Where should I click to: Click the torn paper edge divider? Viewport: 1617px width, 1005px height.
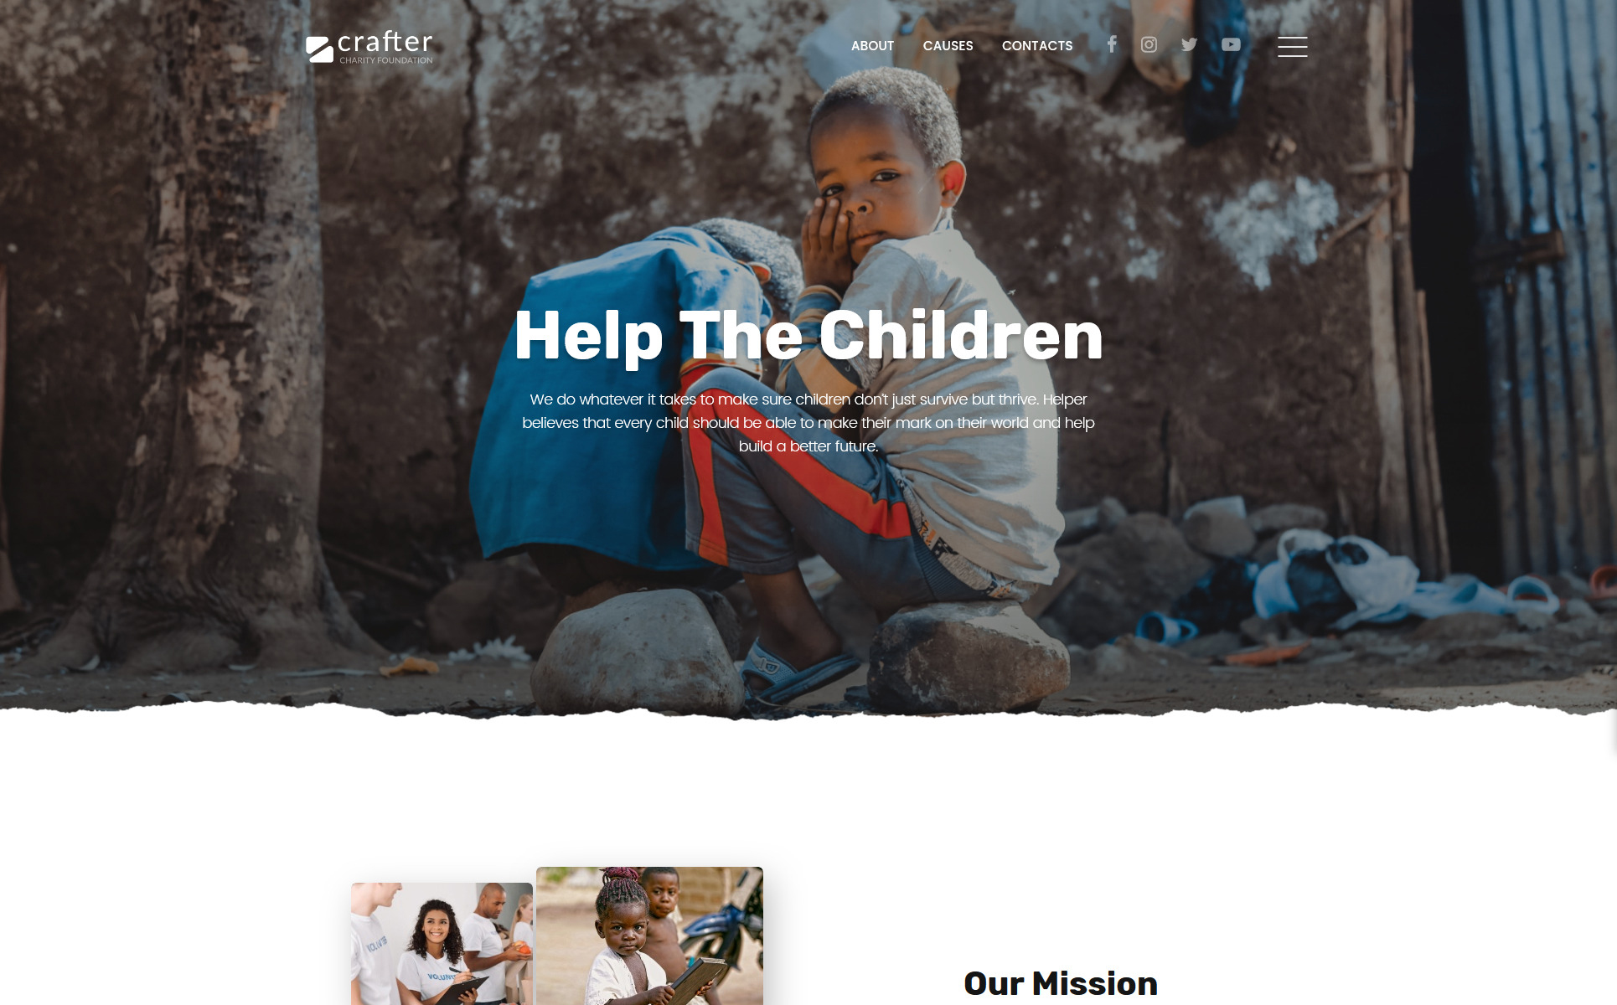pyautogui.click(x=808, y=712)
